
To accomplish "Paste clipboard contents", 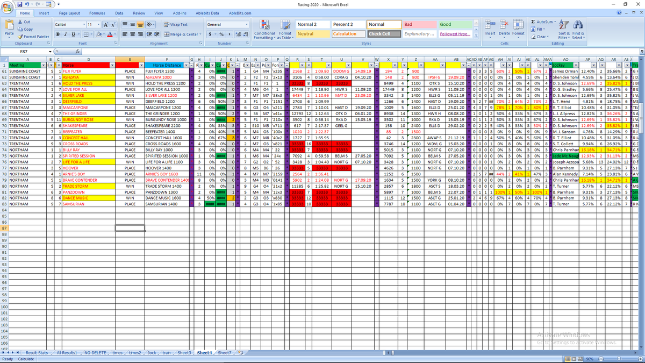I will (9, 29).
